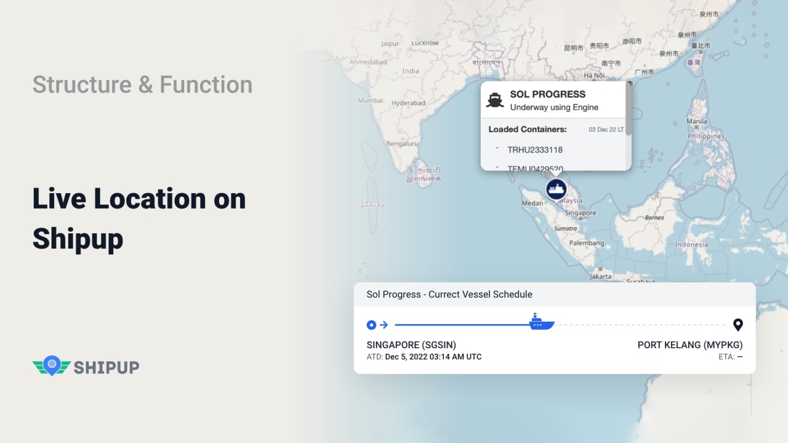Image resolution: width=788 pixels, height=443 pixels.
Task: Click the ship icon beside SOL PROGRESS
Action: 495,100
